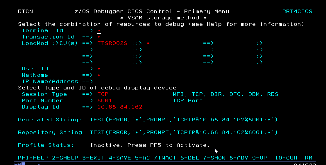The height and width of the screenshot is (165, 326).
Task: Click the 8=ADV function key label
Action: click(239, 158)
